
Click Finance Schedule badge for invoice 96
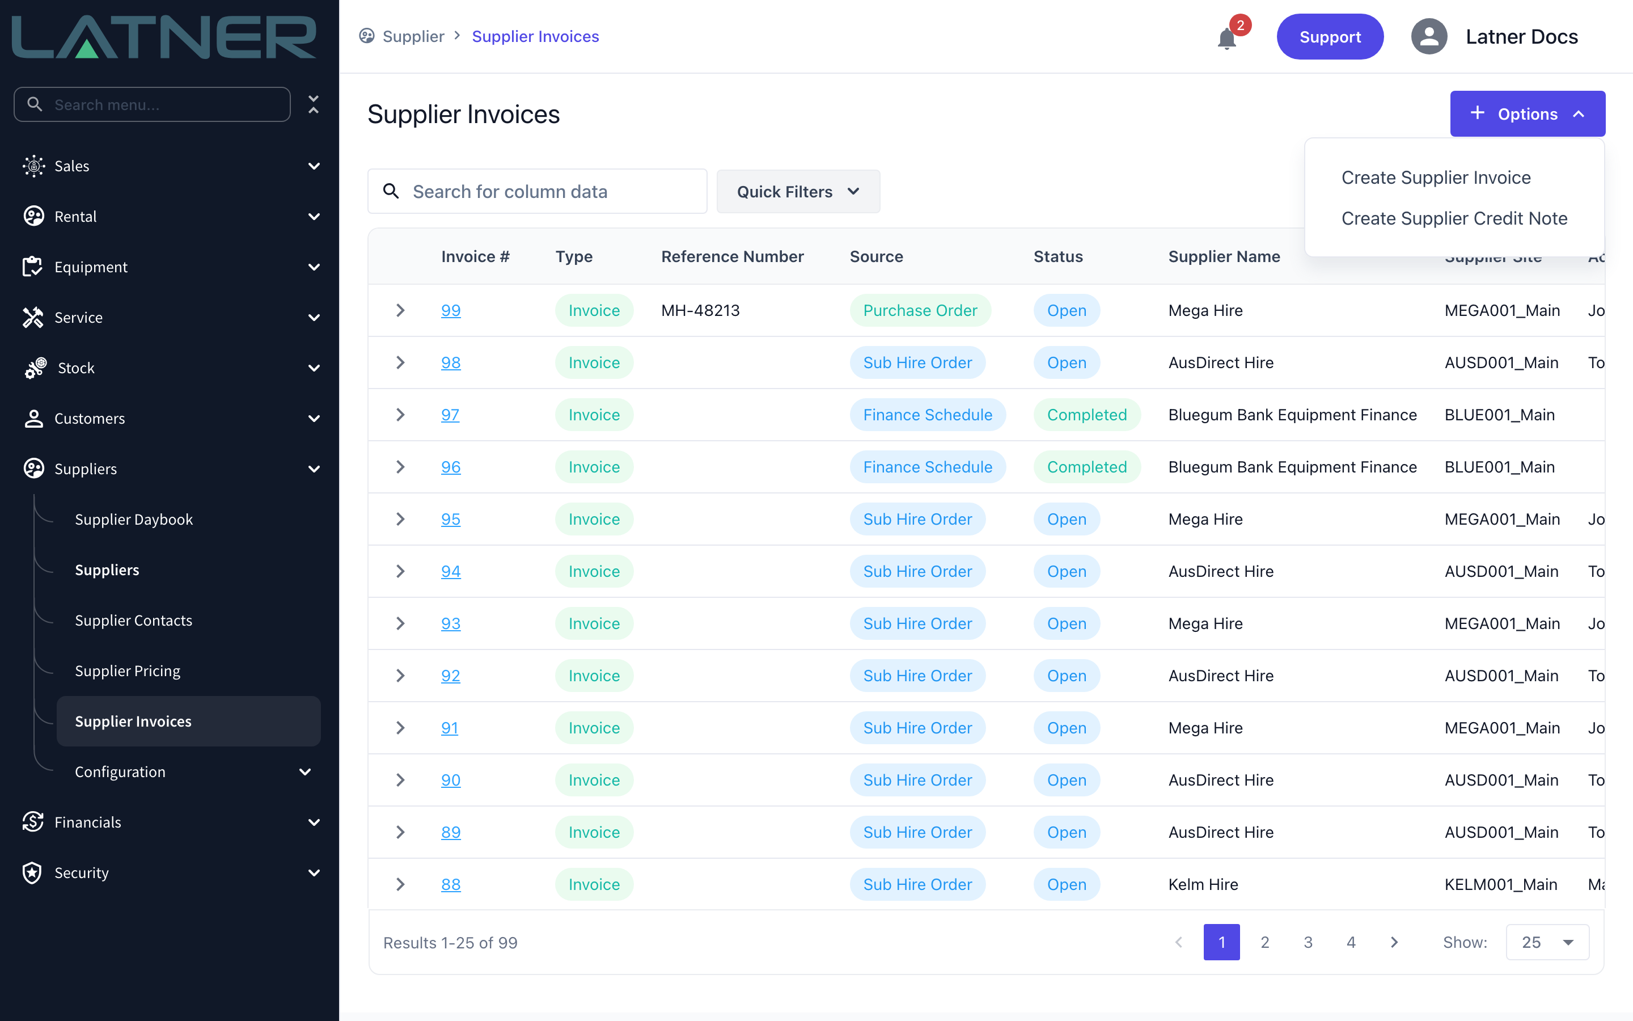click(927, 467)
